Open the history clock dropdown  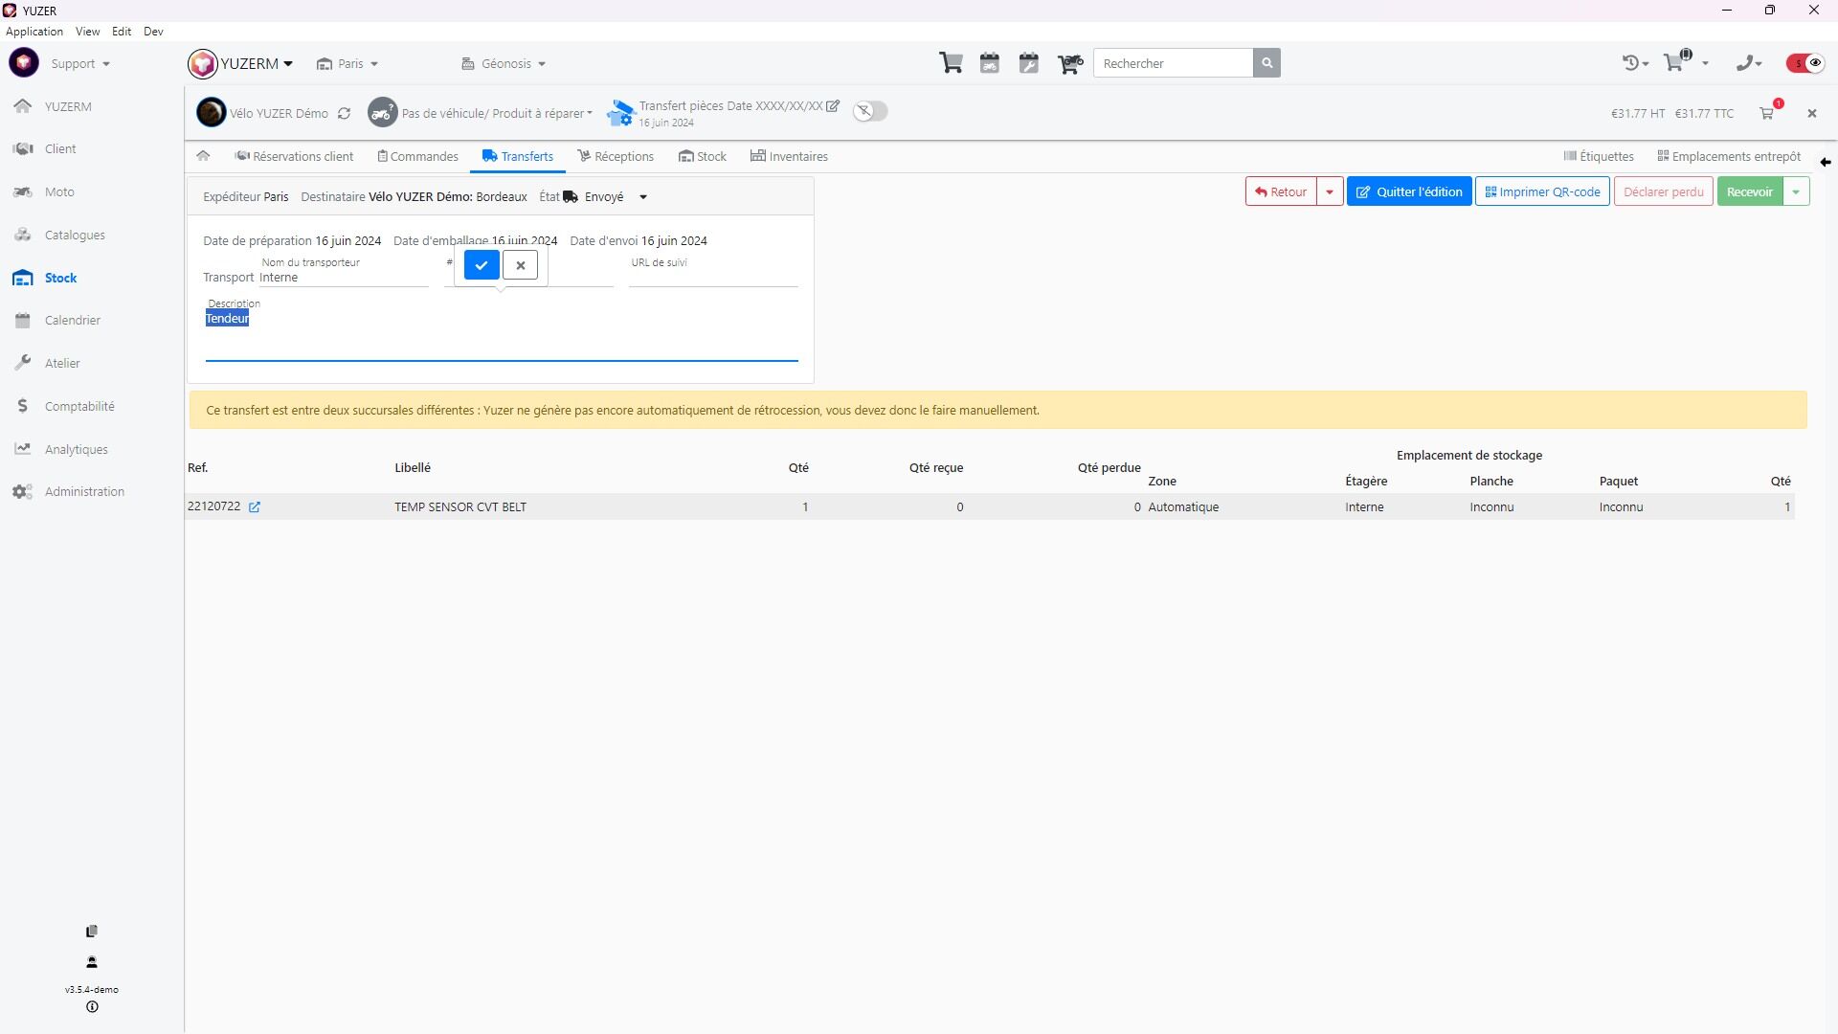point(1635,63)
